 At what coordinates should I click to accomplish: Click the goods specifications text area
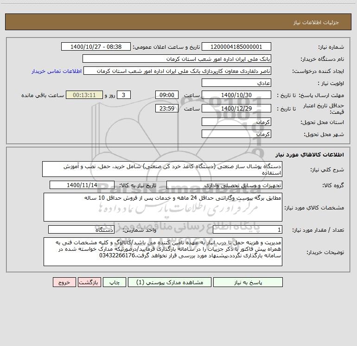pyautogui.click(x=163, y=207)
